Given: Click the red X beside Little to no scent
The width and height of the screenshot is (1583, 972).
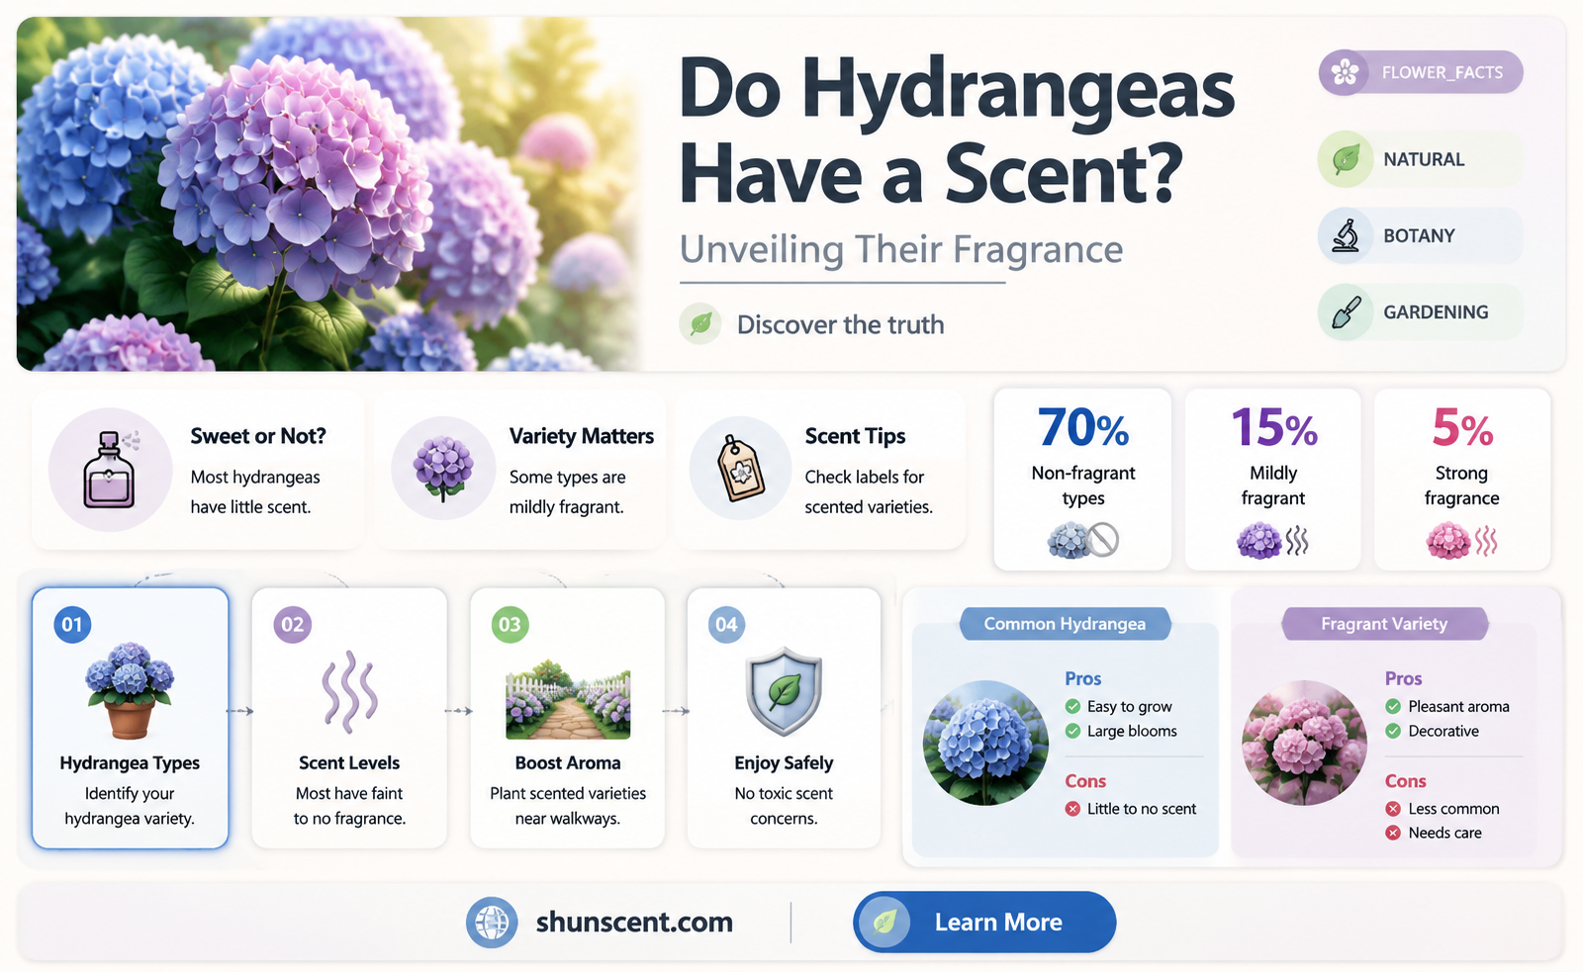Looking at the screenshot, I should pos(1072,809).
